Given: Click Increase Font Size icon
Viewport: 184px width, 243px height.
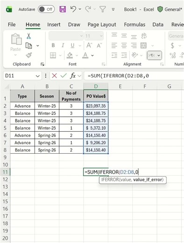Looking at the screenshot, I should coord(89,45).
